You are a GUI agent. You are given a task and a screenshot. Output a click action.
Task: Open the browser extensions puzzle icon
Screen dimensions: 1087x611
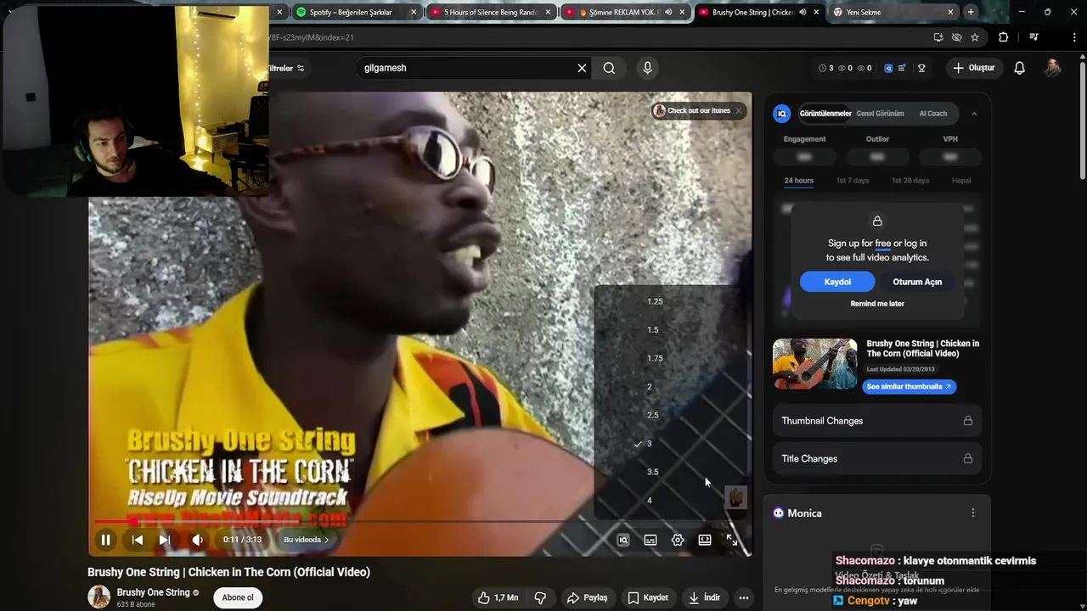(1003, 37)
